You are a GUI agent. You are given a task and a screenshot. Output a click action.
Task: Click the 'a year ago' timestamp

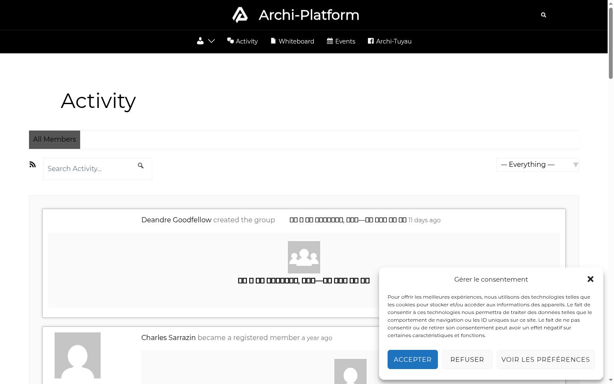pyautogui.click(x=317, y=338)
